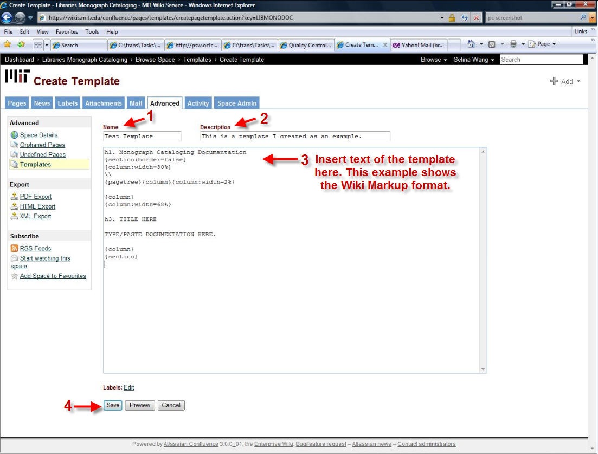Viewport: 598px width, 454px height.
Task: Open the Selina Wang user menu
Action: [x=474, y=60]
